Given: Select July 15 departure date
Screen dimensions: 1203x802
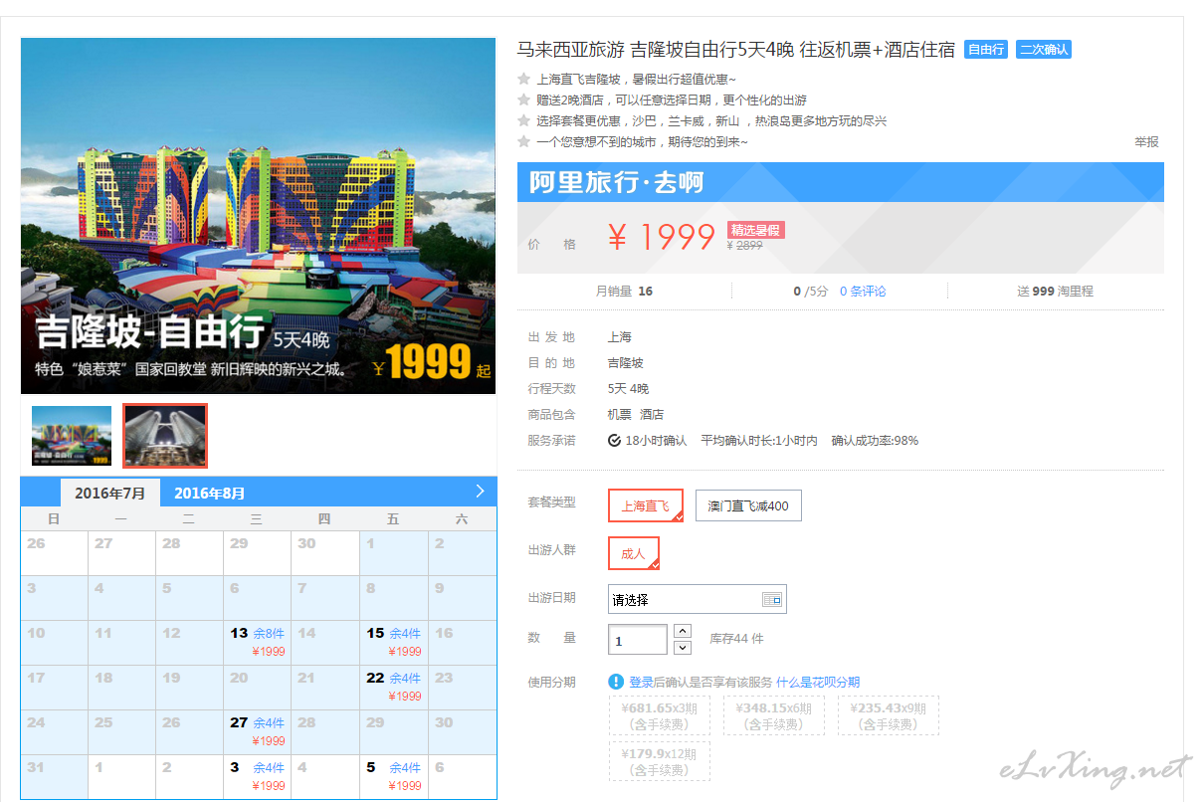Looking at the screenshot, I should pos(394,642).
